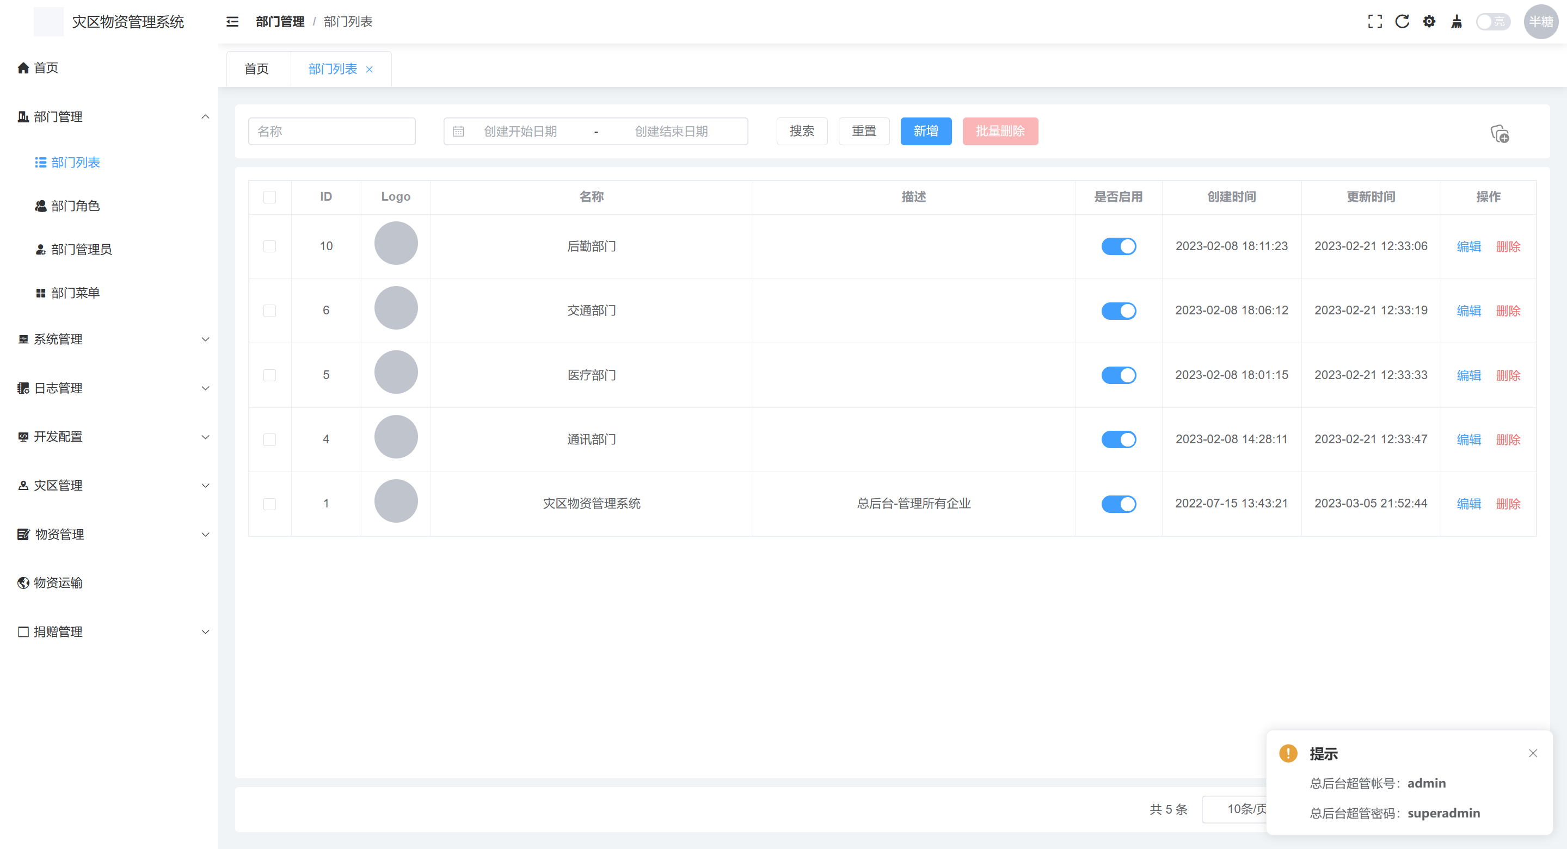Edit the 通讯部门 row

tap(1468, 439)
